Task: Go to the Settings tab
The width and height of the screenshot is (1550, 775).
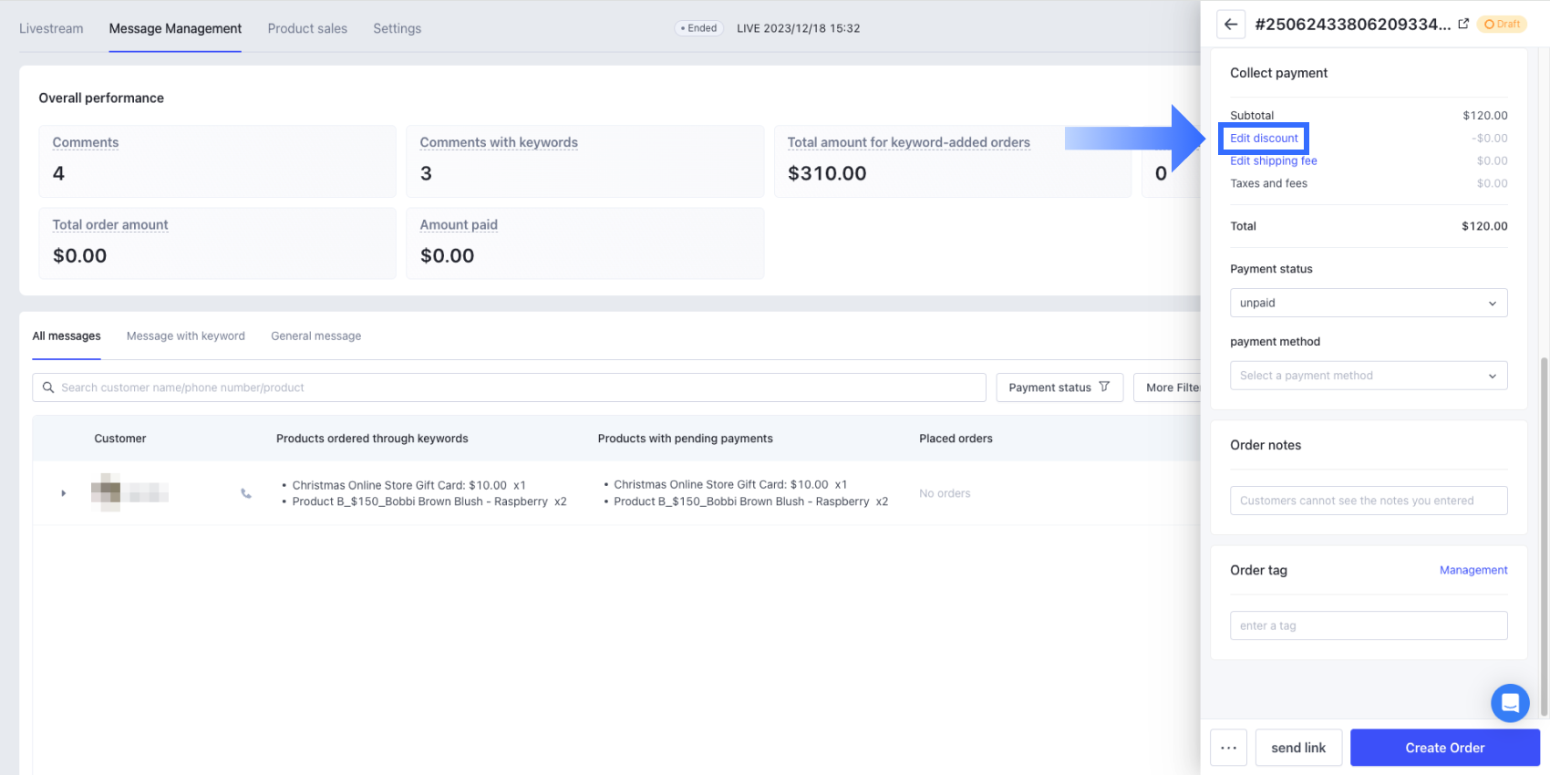Action: tap(397, 28)
